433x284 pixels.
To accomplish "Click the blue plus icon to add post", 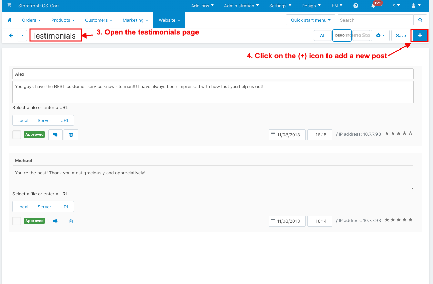I will pyautogui.click(x=420, y=35).
